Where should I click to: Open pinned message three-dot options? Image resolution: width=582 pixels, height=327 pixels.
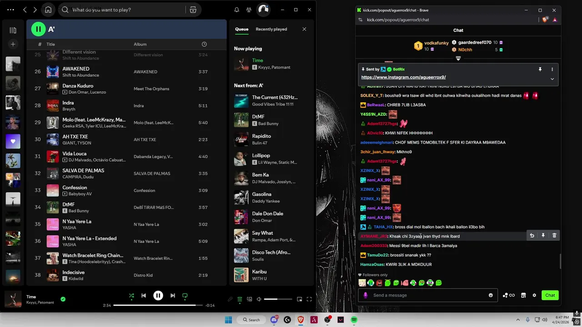tap(552, 69)
